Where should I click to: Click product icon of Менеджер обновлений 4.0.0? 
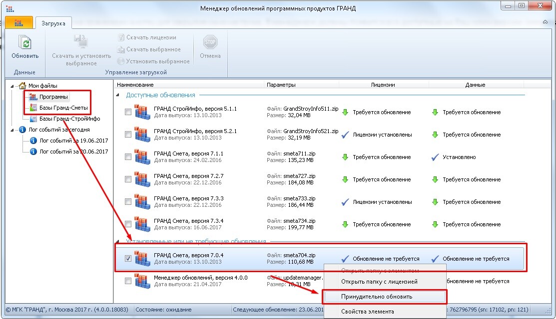pos(142,281)
